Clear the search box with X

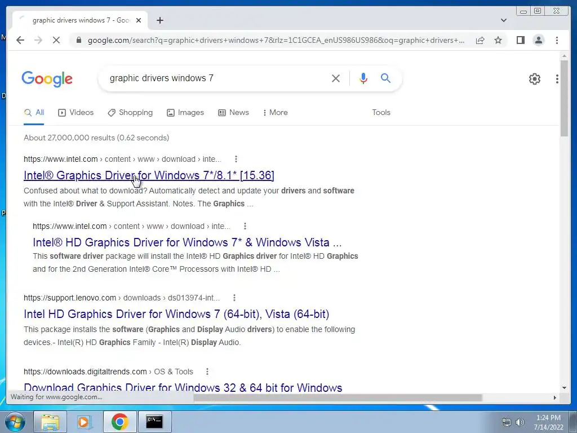point(336,78)
